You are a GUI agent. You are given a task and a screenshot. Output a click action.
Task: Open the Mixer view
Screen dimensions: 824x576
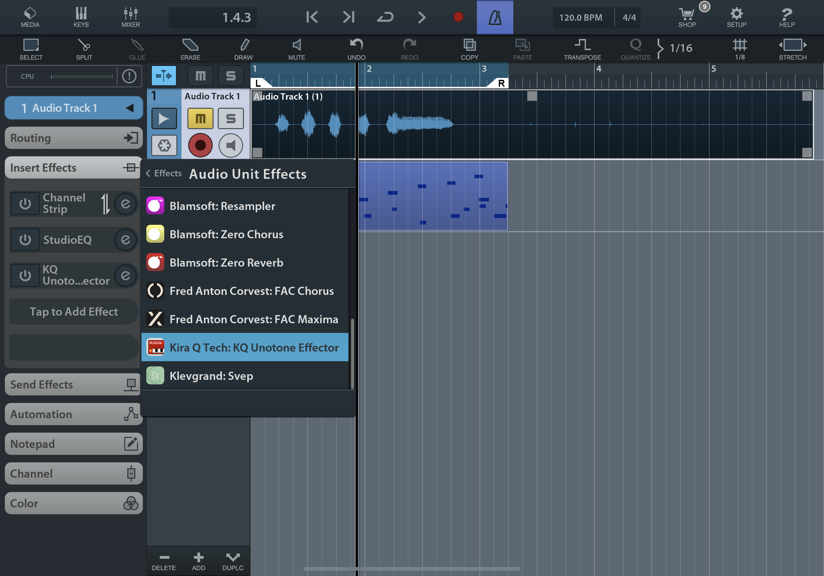130,17
